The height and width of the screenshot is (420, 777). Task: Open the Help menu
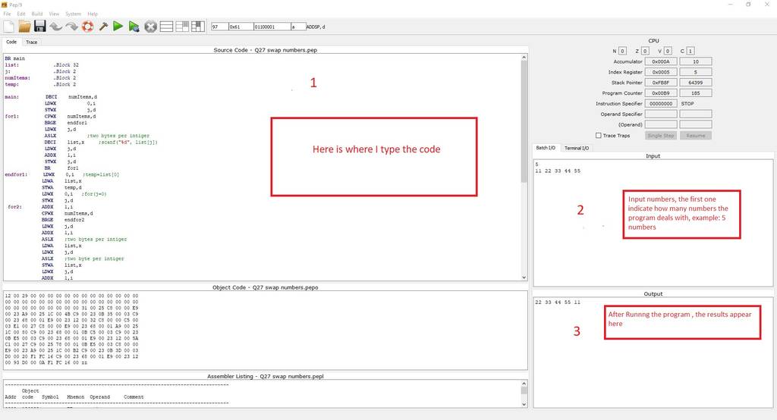(92, 14)
